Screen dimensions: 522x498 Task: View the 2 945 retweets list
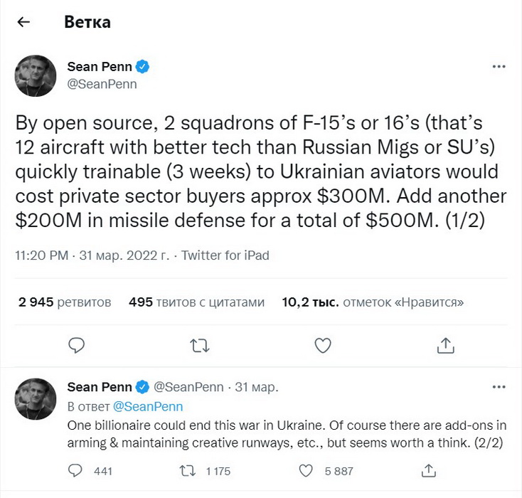point(65,302)
